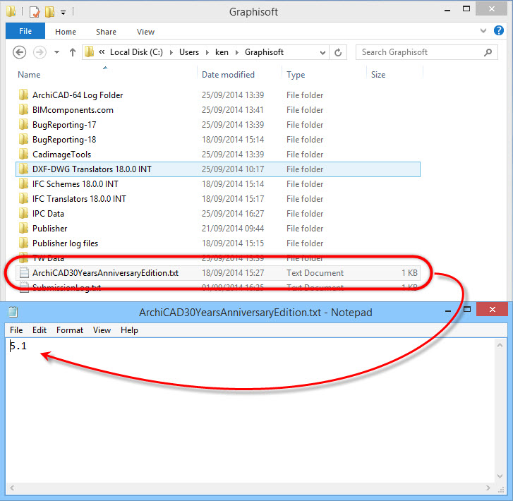Minimize the Notepad window
The height and width of the screenshot is (501, 513).
tap(448, 310)
